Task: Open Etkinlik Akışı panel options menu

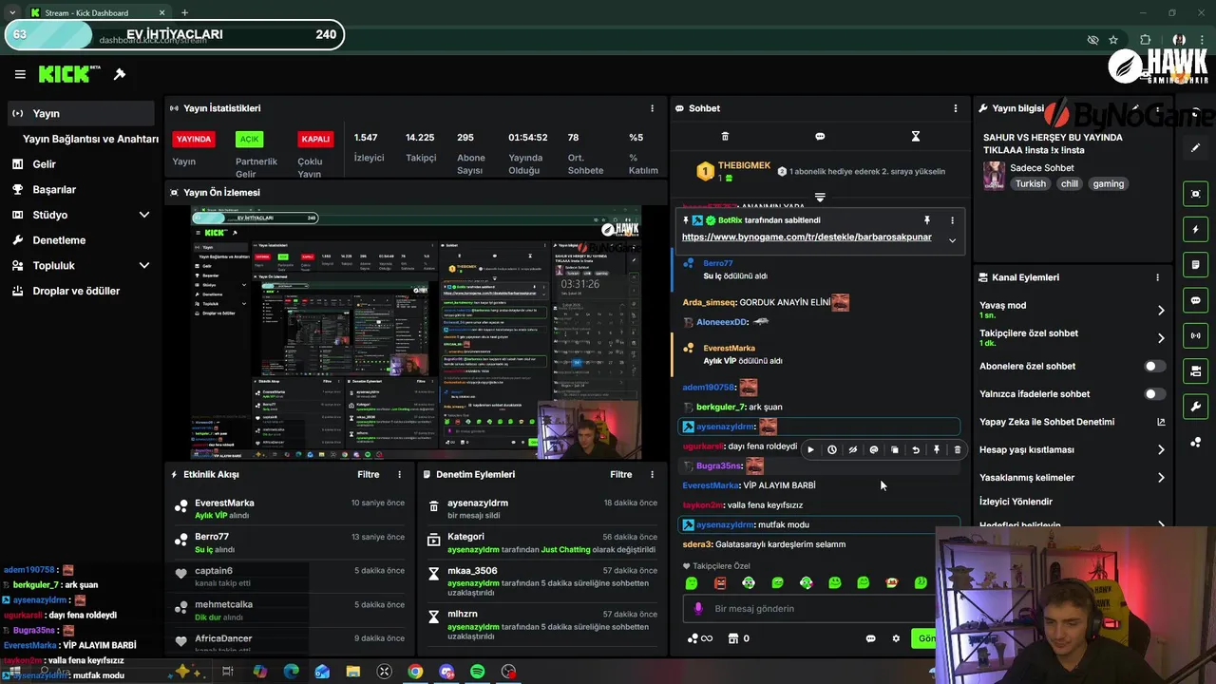Action: click(399, 474)
